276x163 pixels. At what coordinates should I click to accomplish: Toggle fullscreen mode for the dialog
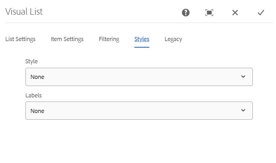(209, 13)
